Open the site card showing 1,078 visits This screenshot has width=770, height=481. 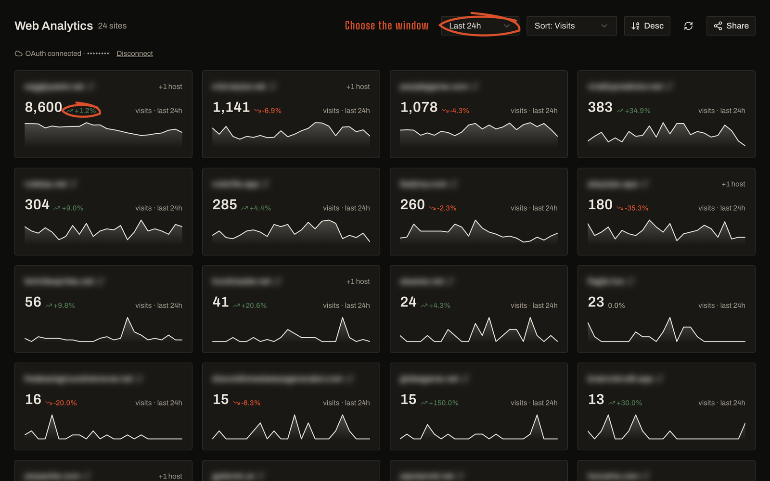479,114
